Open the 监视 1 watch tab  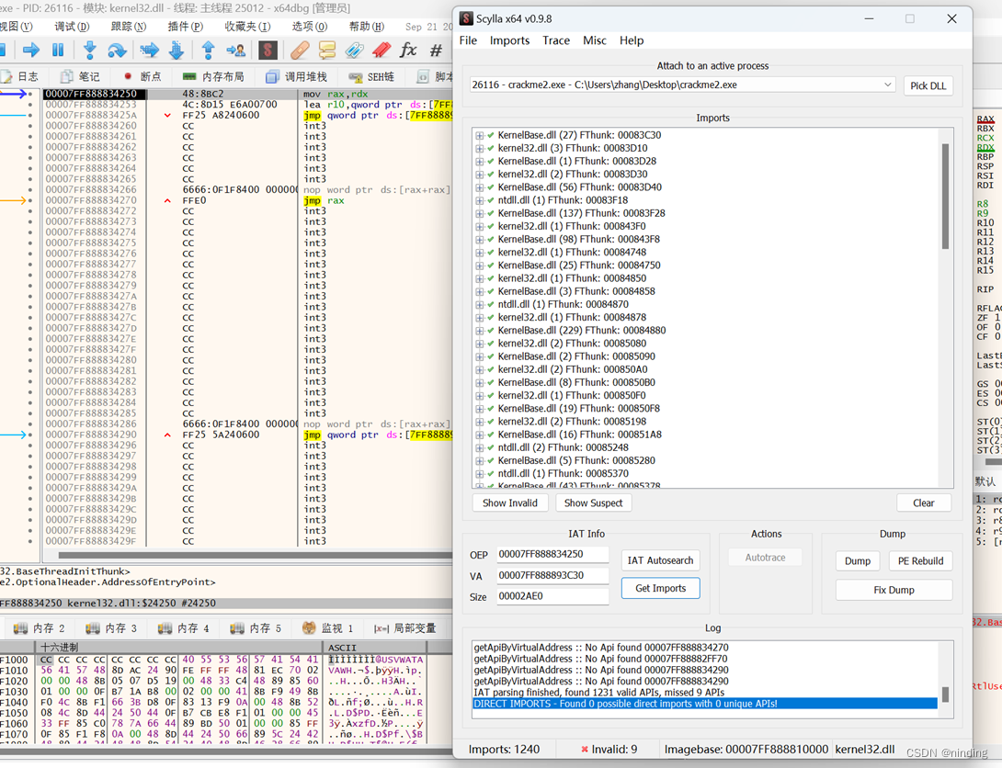coord(328,628)
